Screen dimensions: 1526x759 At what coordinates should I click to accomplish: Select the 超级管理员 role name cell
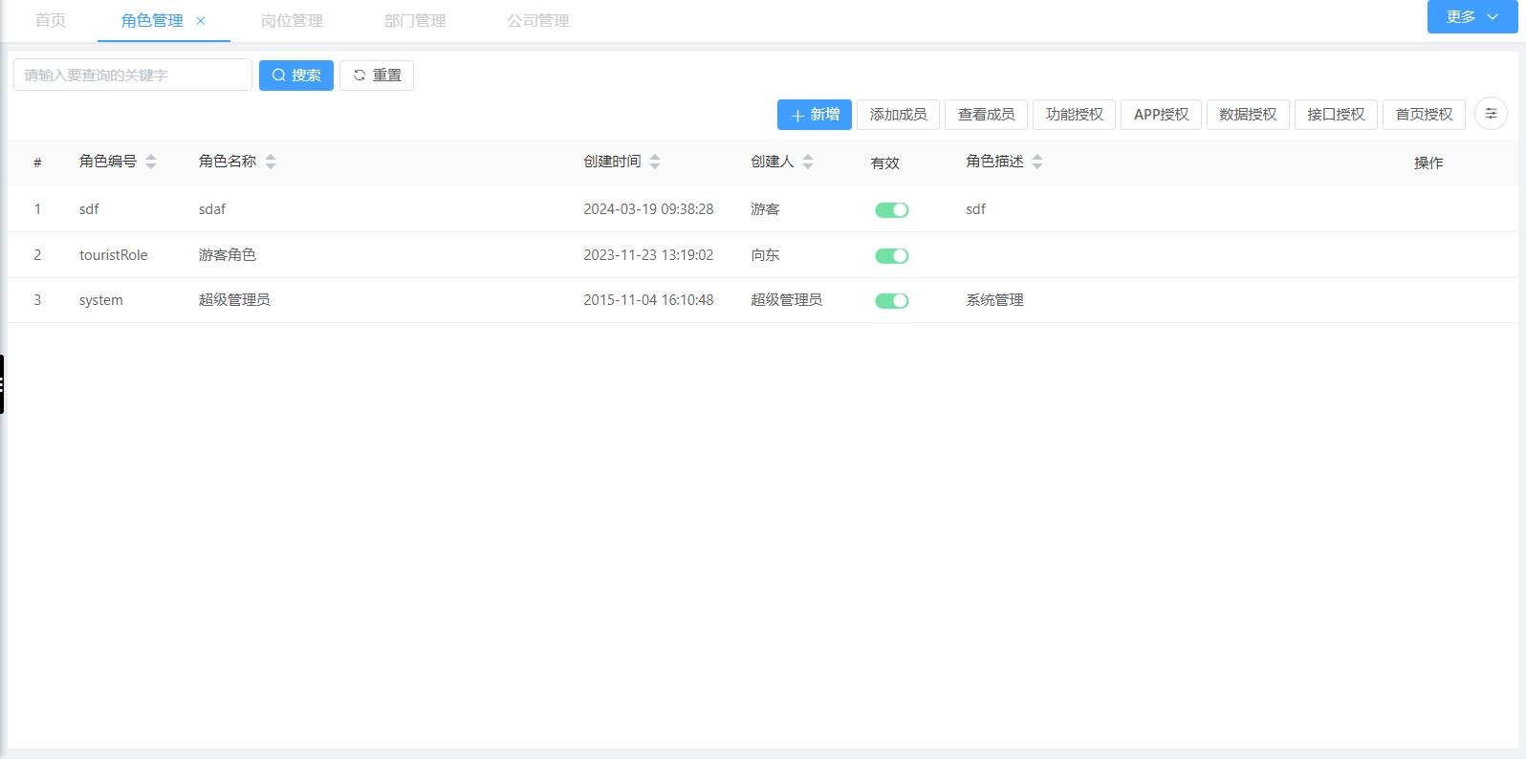(x=234, y=300)
